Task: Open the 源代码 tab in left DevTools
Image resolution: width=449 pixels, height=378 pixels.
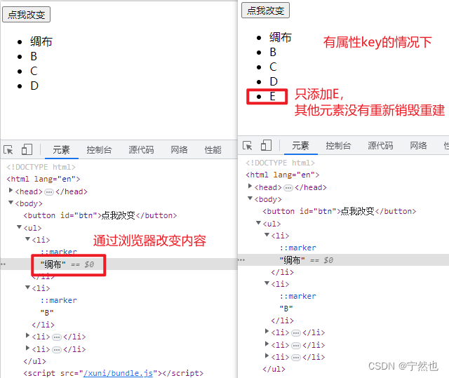Action: click(x=141, y=149)
